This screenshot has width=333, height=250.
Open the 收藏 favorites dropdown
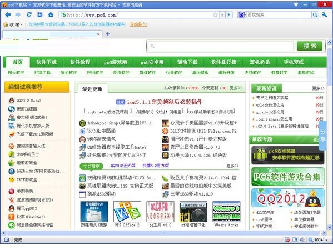(x=13, y=24)
